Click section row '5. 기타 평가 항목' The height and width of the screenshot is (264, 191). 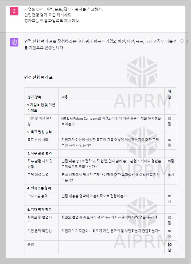(39, 210)
